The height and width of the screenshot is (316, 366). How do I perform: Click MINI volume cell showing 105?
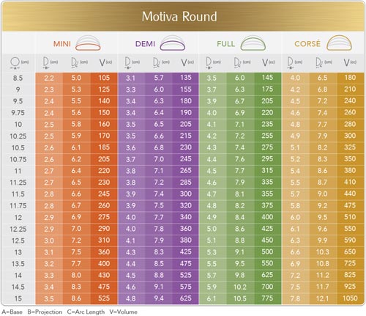[104, 78]
